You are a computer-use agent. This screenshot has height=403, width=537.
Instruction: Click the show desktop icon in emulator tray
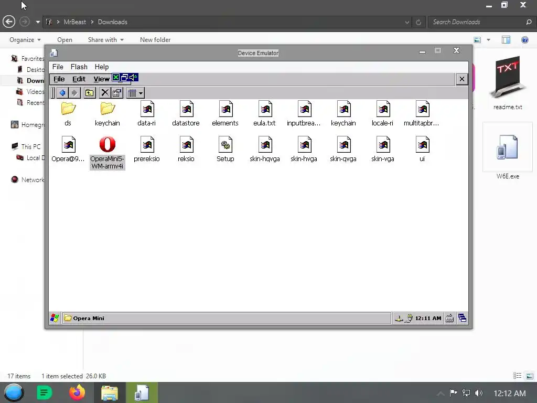pyautogui.click(x=462, y=318)
